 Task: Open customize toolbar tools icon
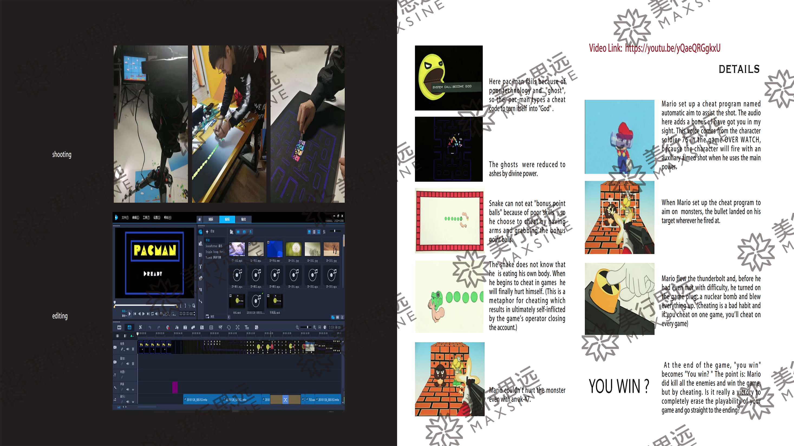click(140, 328)
